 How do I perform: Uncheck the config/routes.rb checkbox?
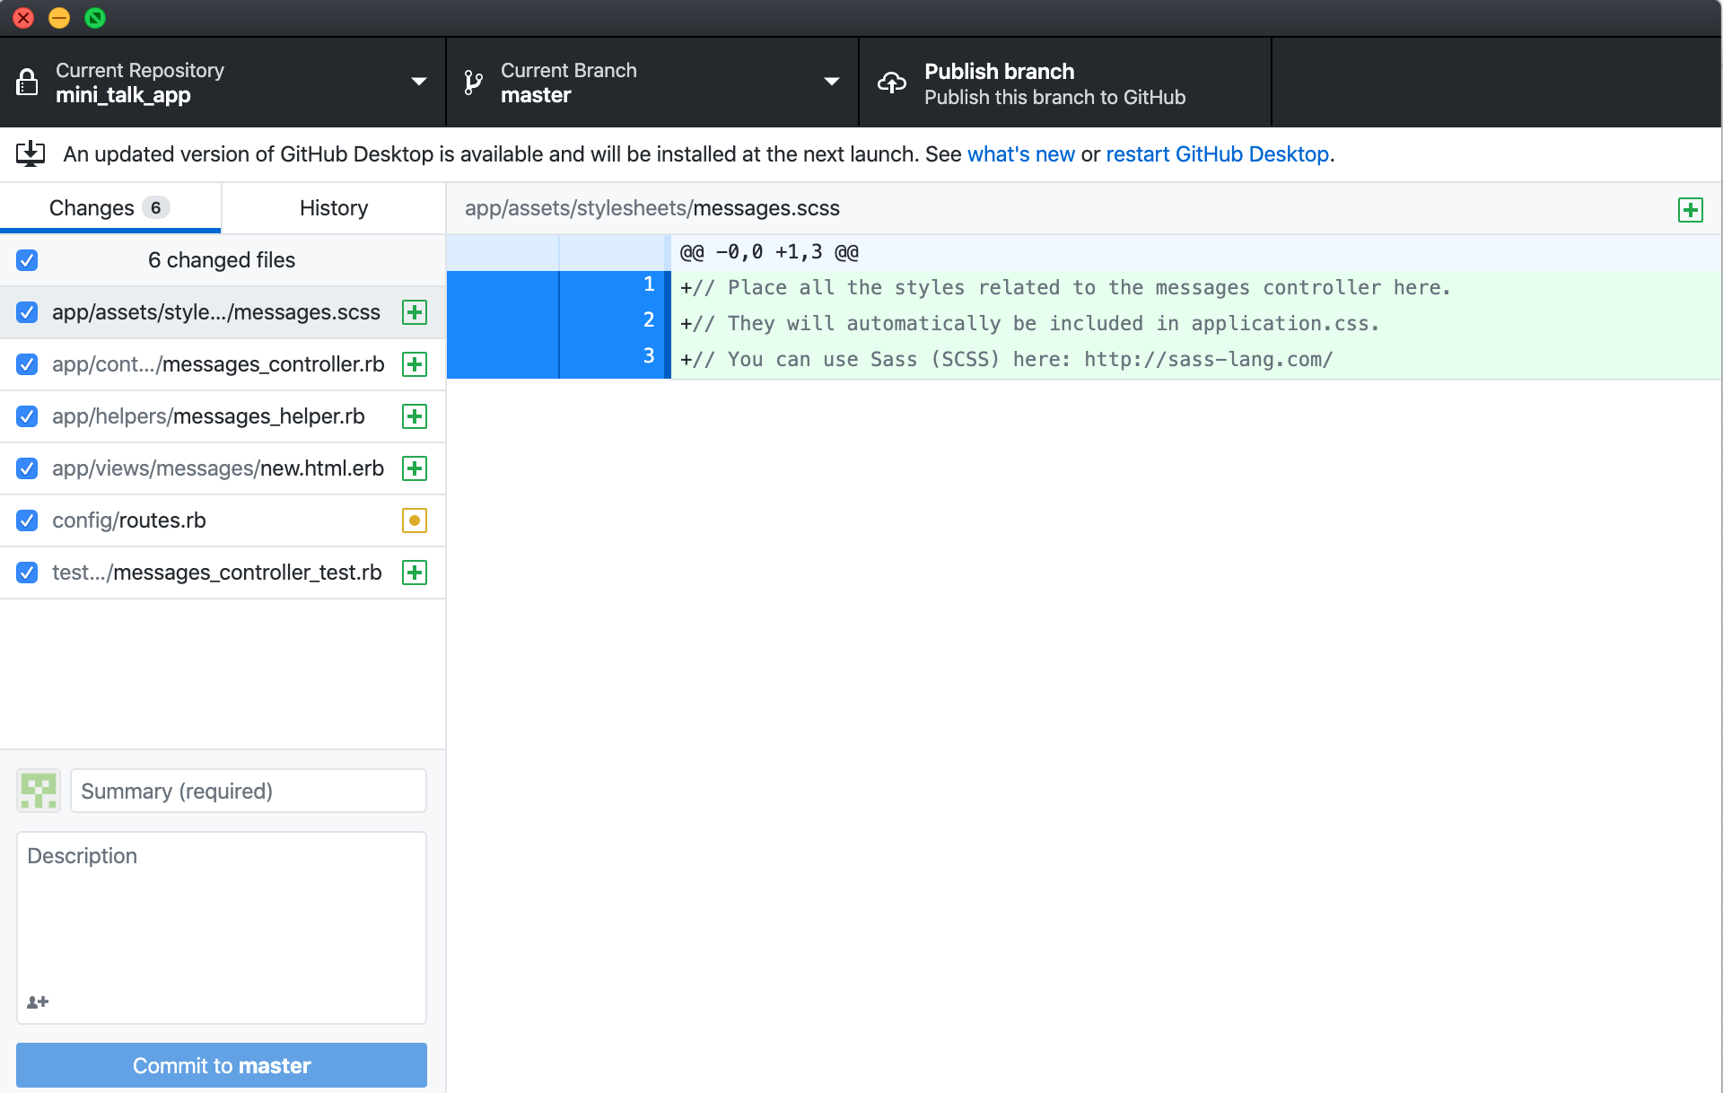[27, 520]
